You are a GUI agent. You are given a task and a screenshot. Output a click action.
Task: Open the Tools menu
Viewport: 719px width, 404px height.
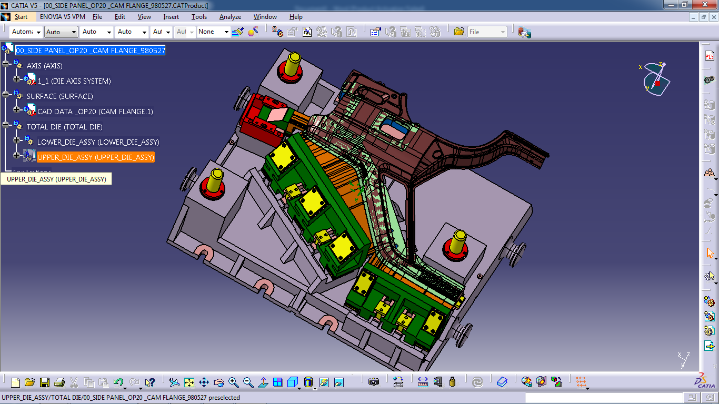pyautogui.click(x=199, y=17)
